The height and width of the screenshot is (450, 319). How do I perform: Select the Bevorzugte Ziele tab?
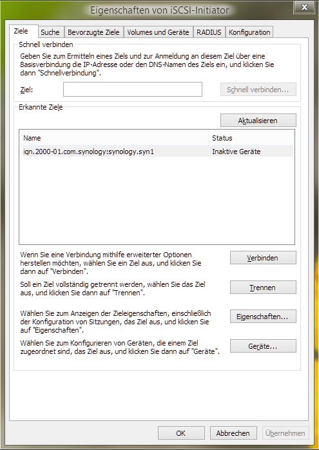93,32
